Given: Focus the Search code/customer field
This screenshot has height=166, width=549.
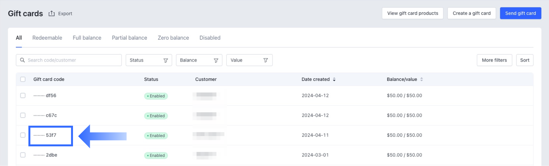Looking at the screenshot, I should coord(73,60).
